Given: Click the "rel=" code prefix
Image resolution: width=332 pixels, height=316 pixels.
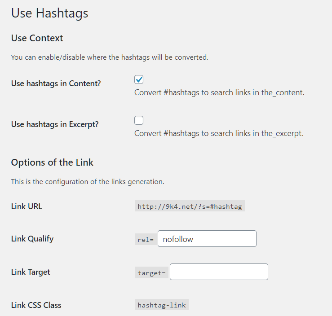Looking at the screenshot, I should point(146,239).
